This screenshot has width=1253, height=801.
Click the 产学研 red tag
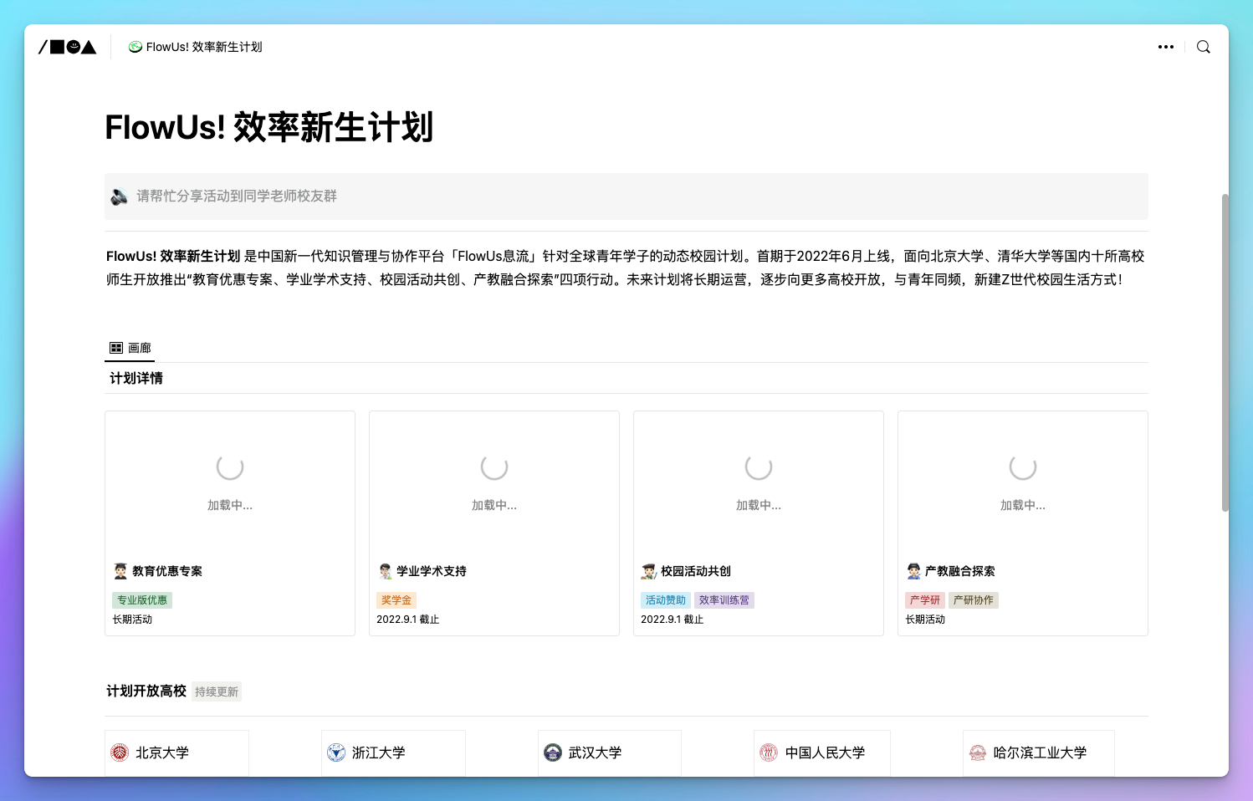pyautogui.click(x=925, y=600)
